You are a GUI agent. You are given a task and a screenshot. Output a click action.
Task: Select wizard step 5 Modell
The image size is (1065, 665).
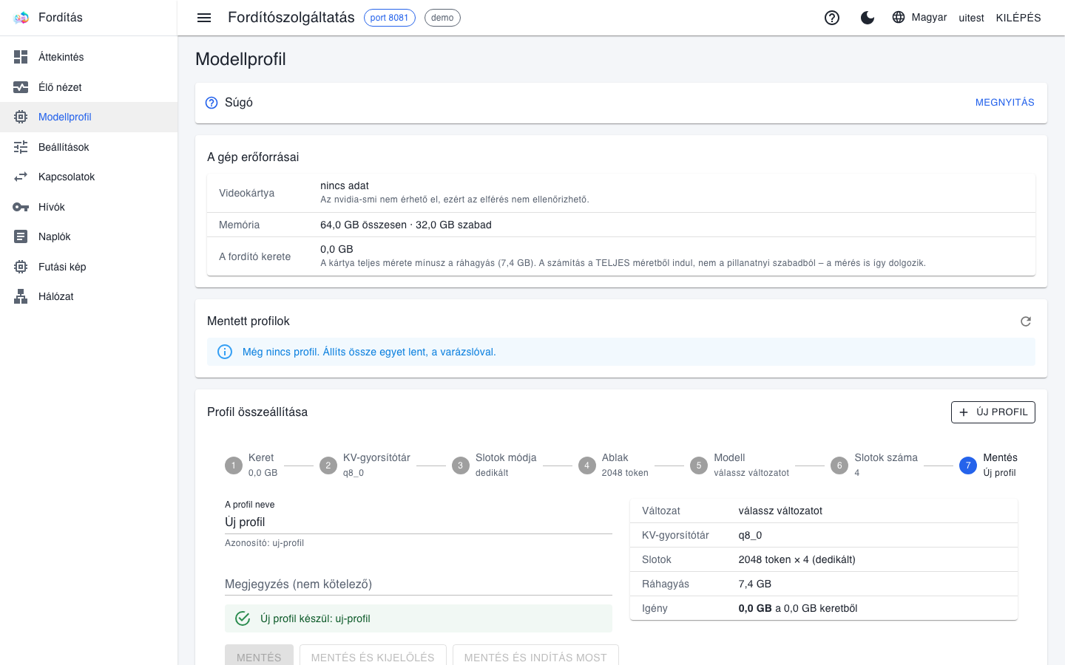click(740, 465)
